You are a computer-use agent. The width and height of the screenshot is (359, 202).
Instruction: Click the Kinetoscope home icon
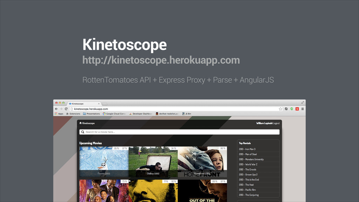(80, 123)
